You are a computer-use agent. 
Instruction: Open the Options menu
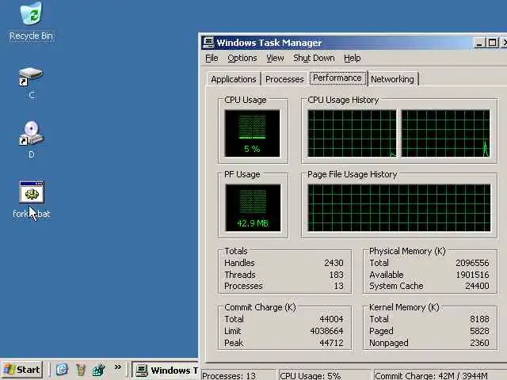coord(242,58)
